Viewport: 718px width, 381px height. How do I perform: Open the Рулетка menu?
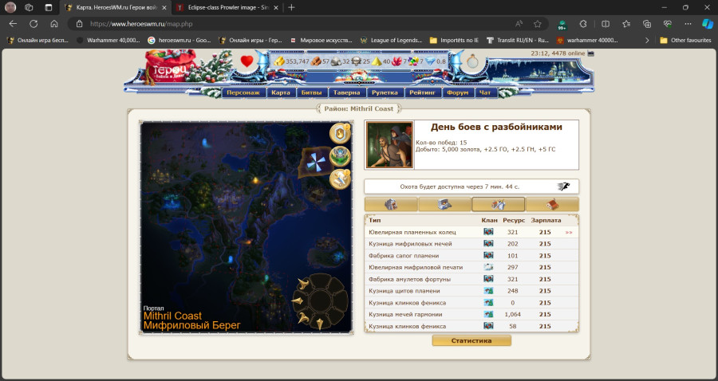(x=385, y=92)
